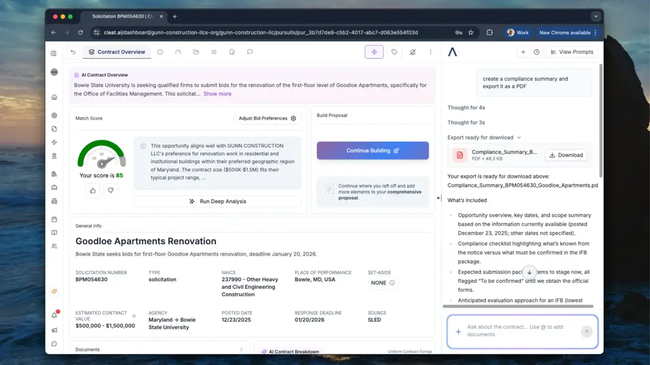The width and height of the screenshot is (650, 365).
Task: Open the lightning bolt sidebar icon
Action: 54,142
